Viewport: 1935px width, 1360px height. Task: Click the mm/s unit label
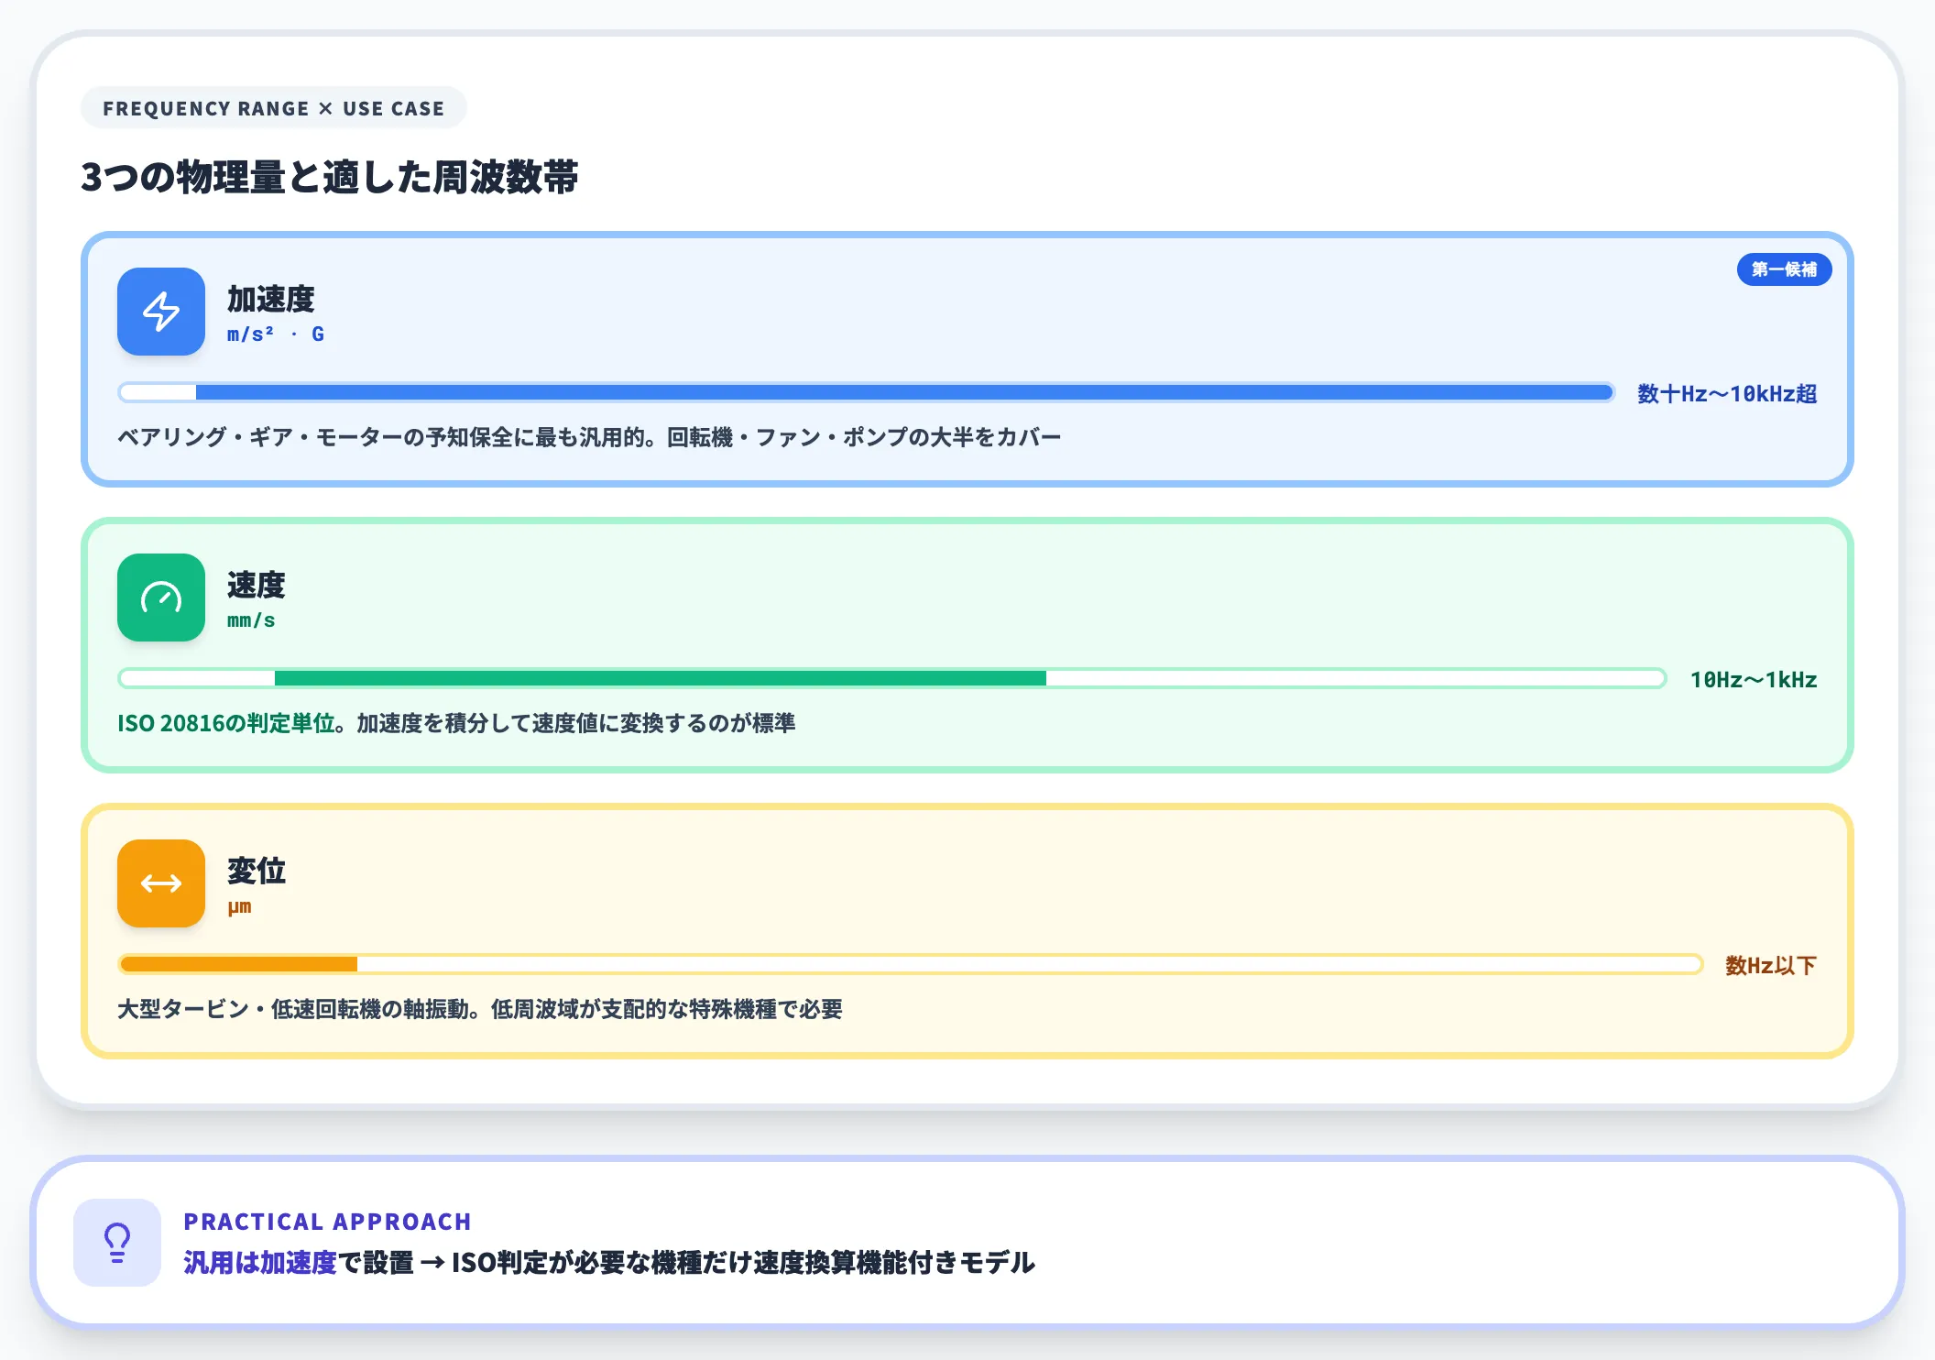point(251,620)
